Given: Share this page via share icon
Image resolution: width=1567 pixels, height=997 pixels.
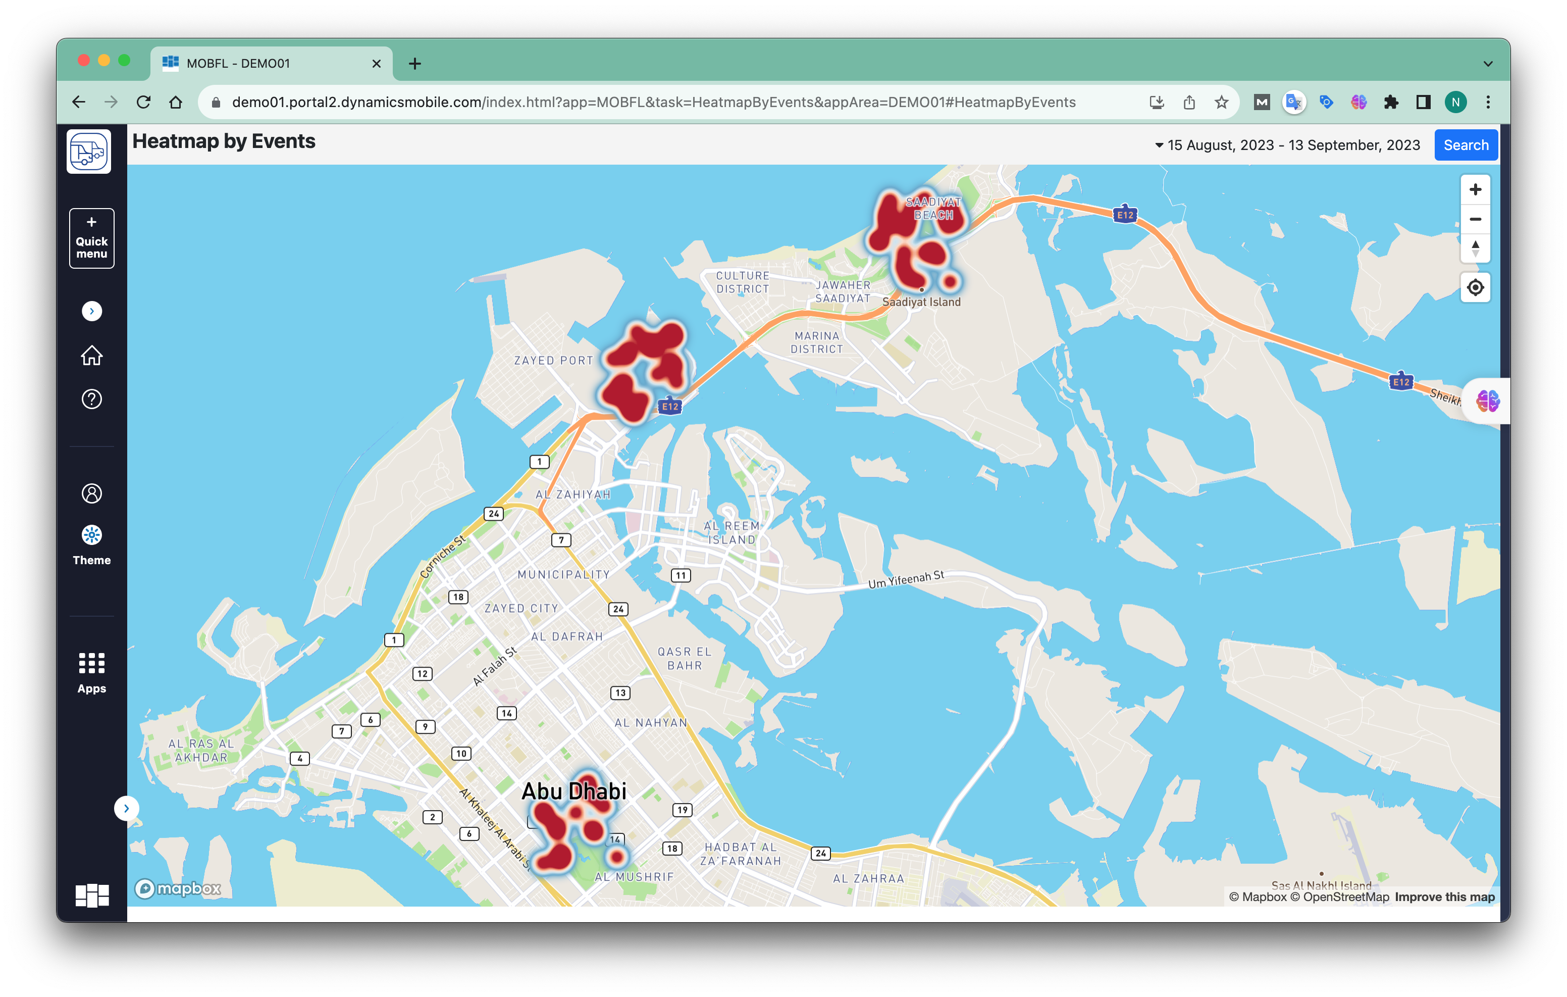Looking at the screenshot, I should point(1189,102).
